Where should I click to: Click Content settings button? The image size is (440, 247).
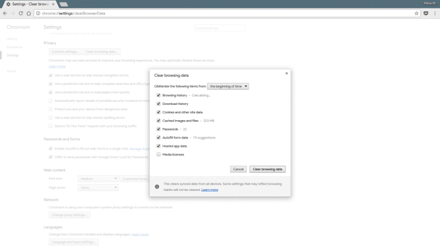tap(65, 51)
